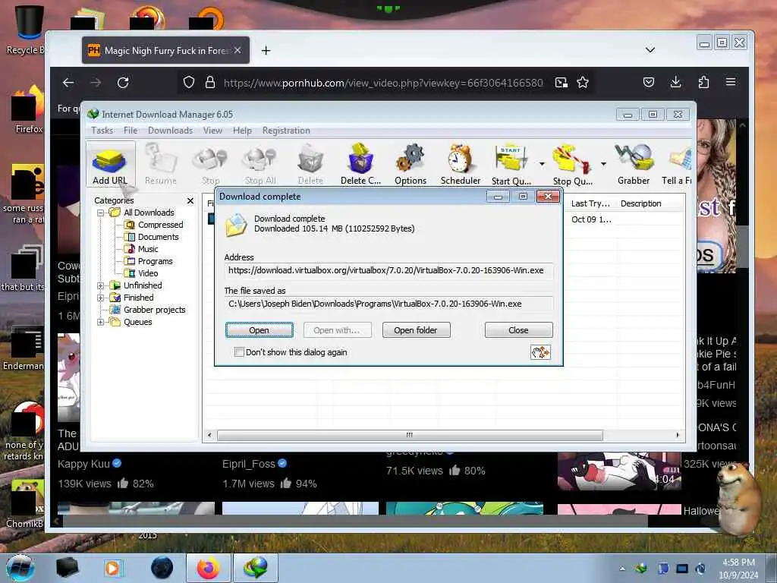The image size is (777, 583).
Task: Click Firefox icon on the taskbar
Action: (208, 568)
